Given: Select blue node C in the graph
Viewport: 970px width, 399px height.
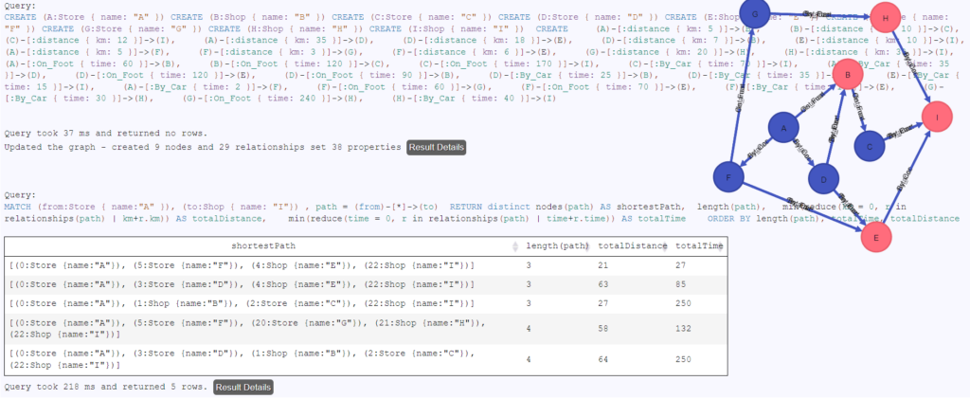Looking at the screenshot, I should coord(870,147).
